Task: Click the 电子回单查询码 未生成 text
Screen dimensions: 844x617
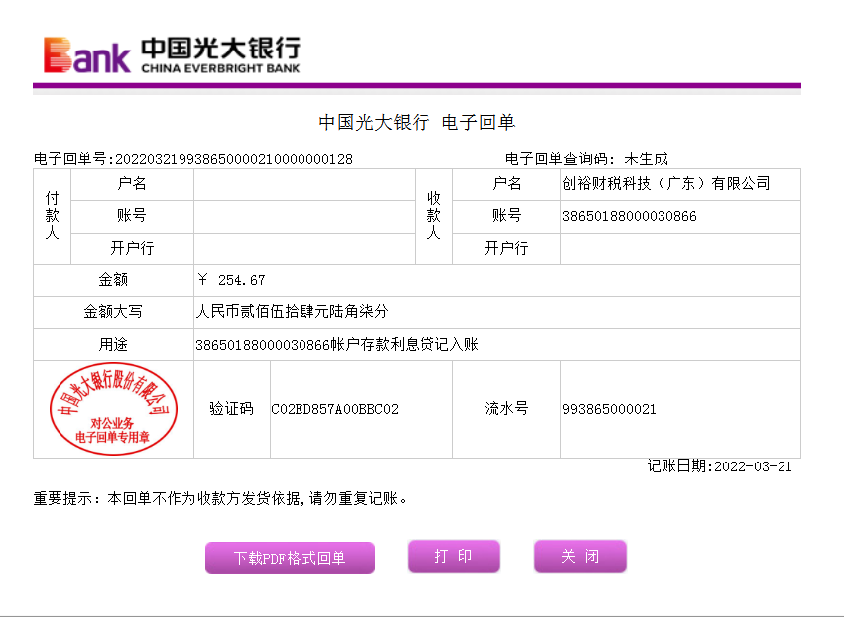Action: (x=586, y=159)
